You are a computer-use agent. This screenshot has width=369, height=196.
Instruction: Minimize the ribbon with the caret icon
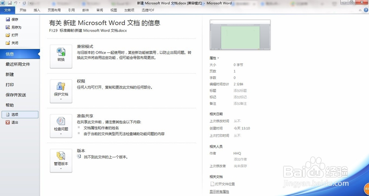click(360, 10)
